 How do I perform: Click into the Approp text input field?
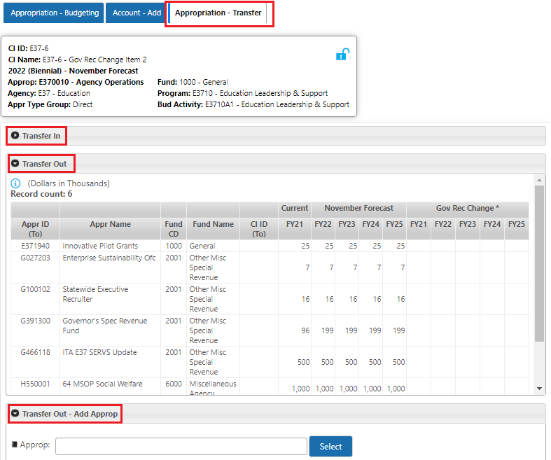click(x=181, y=446)
